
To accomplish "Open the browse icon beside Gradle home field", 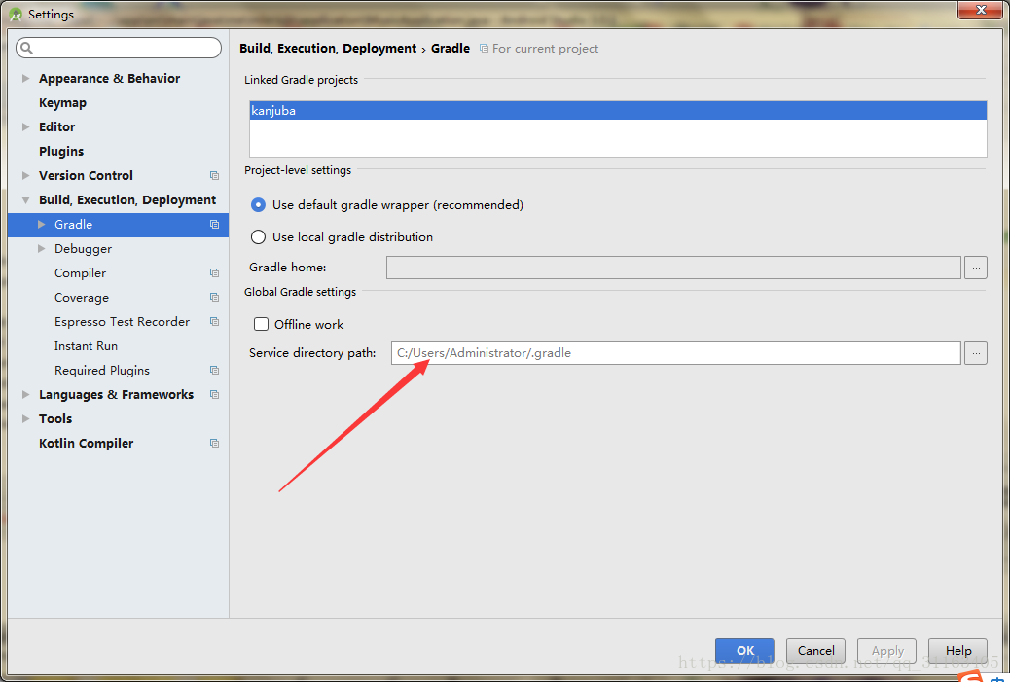I will coord(975,267).
